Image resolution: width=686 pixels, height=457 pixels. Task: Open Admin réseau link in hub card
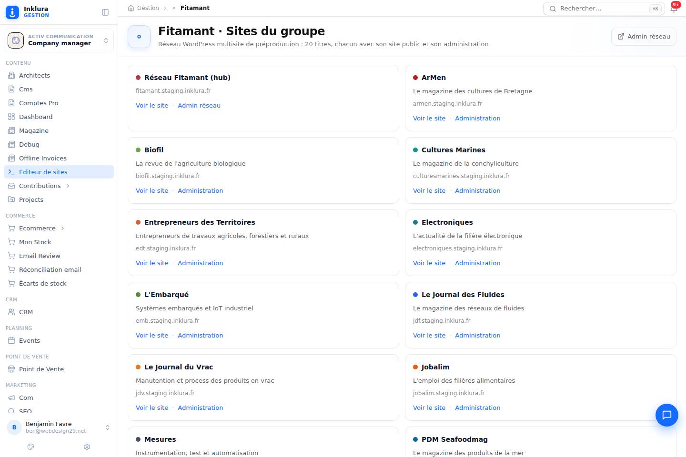199,106
